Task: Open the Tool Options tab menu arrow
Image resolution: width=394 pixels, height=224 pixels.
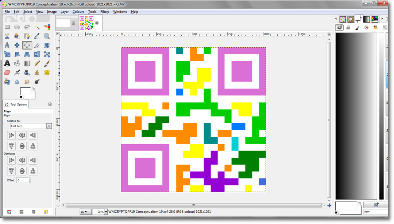Action: [x=50, y=104]
